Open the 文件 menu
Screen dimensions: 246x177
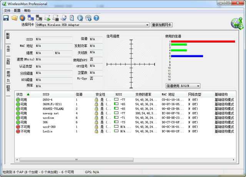coord(7,10)
